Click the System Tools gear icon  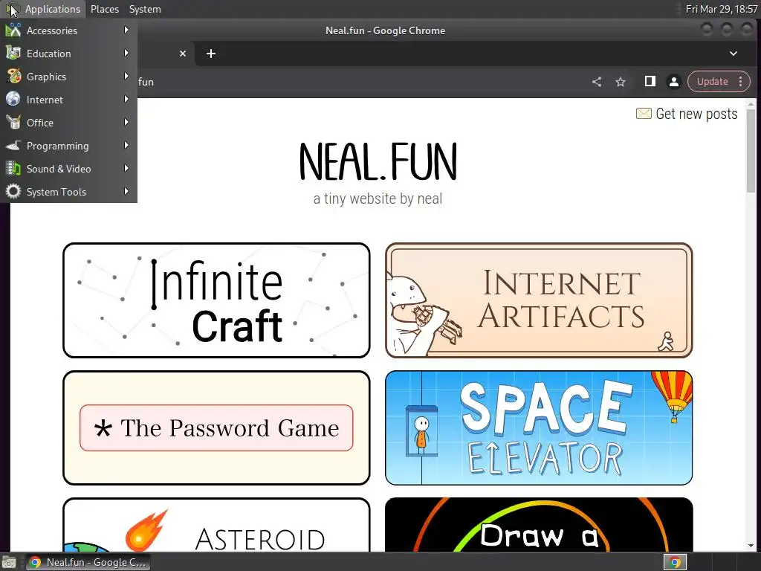click(13, 192)
